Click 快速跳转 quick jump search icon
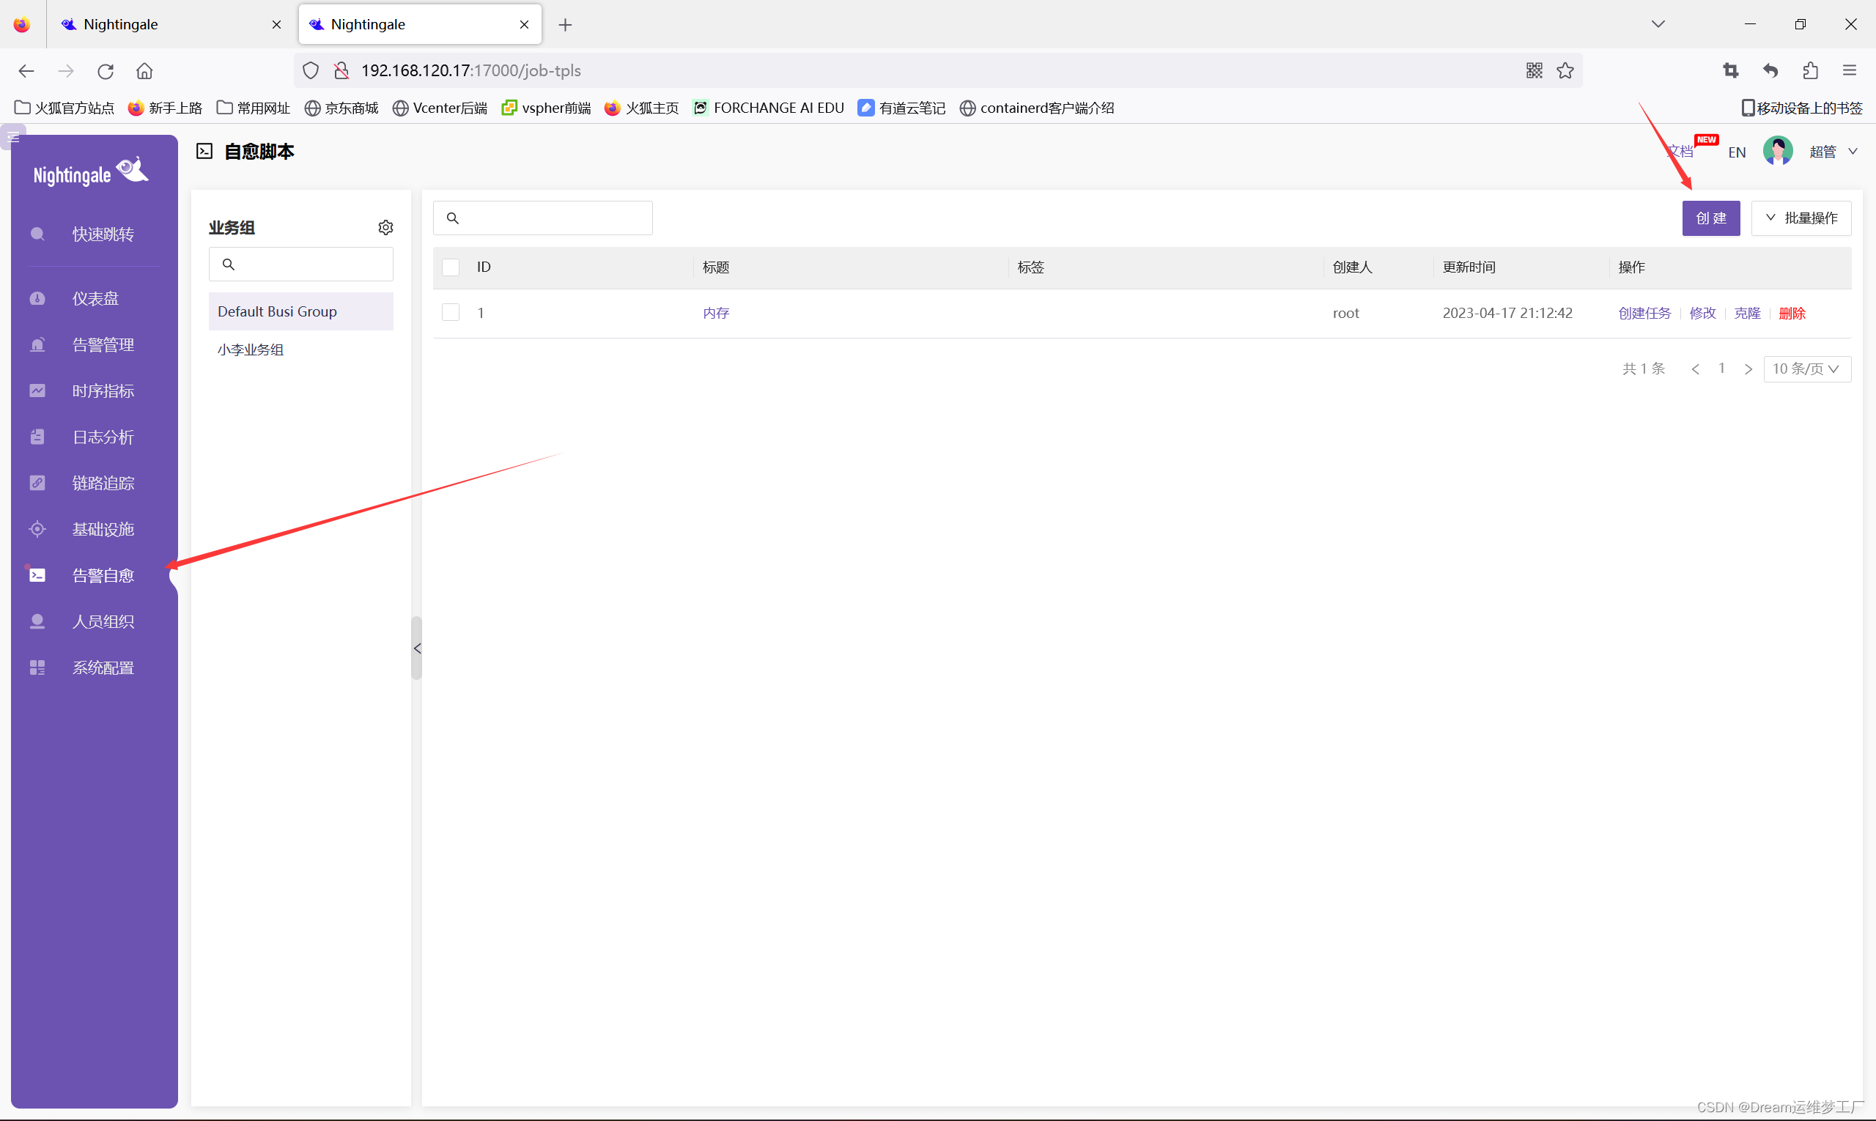 tap(38, 234)
